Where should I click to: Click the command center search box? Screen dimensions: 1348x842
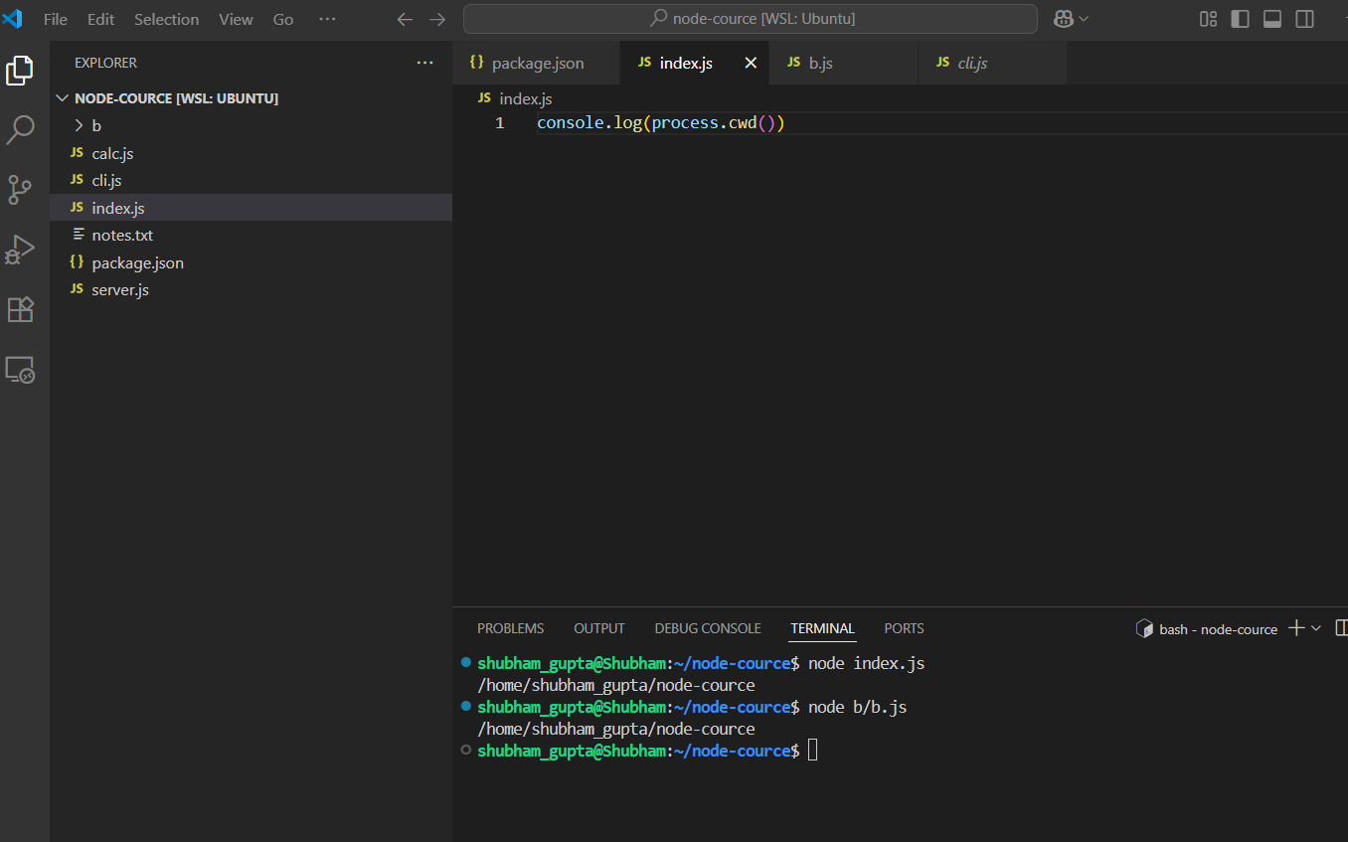[x=751, y=19]
